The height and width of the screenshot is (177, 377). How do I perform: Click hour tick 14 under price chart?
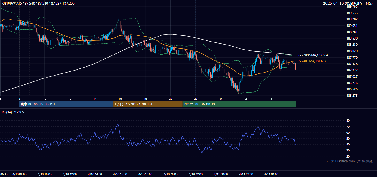95,99
